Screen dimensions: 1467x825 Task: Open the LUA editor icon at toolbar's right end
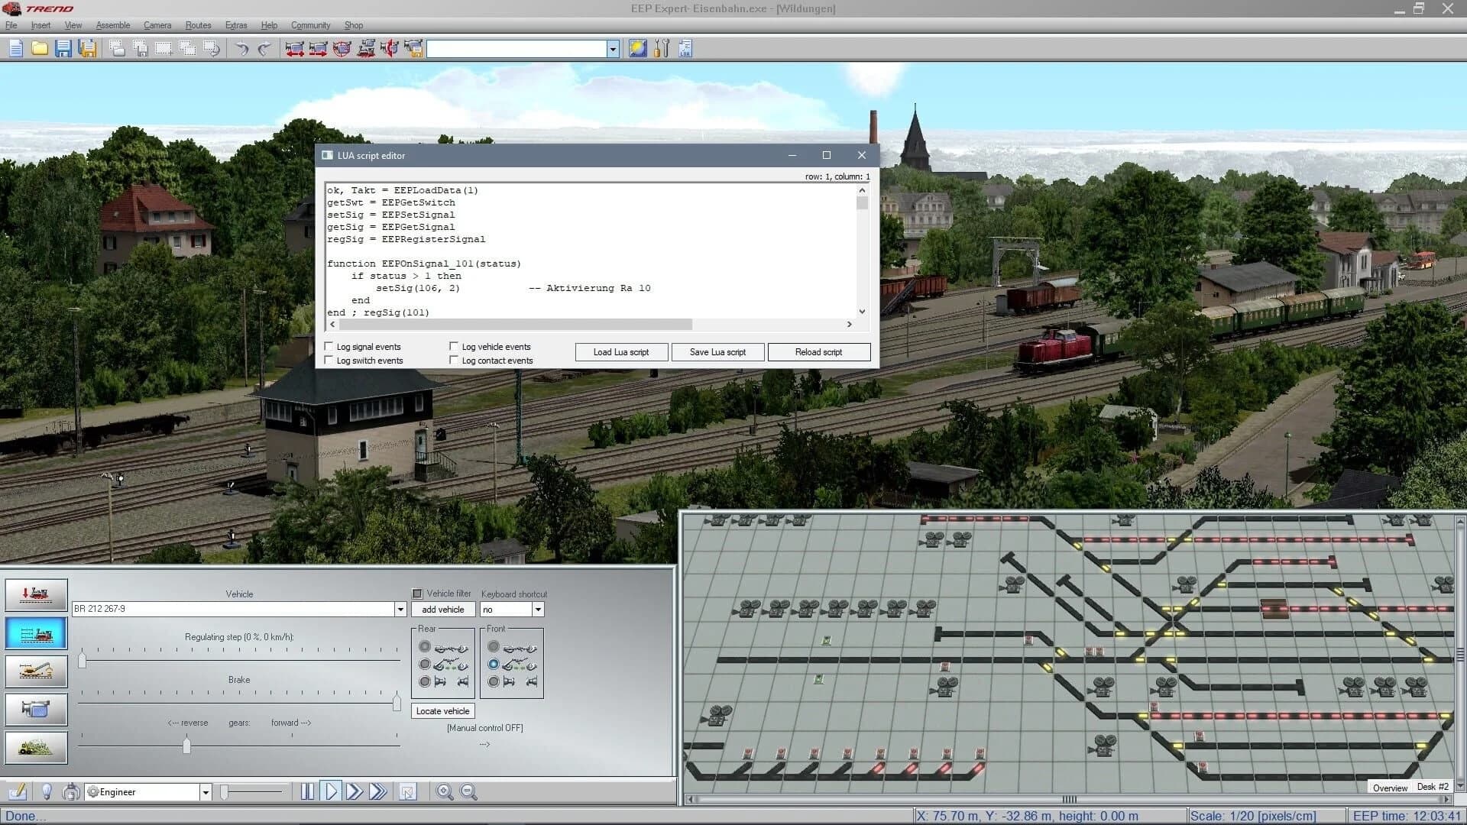tap(685, 49)
